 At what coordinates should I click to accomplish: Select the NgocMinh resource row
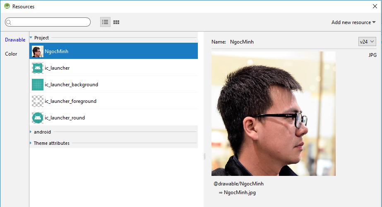click(x=113, y=51)
